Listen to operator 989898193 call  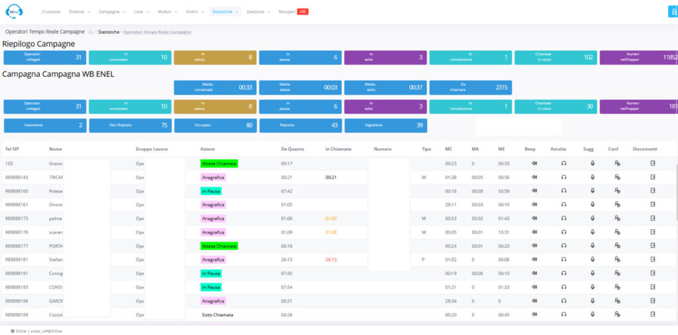pos(564,287)
